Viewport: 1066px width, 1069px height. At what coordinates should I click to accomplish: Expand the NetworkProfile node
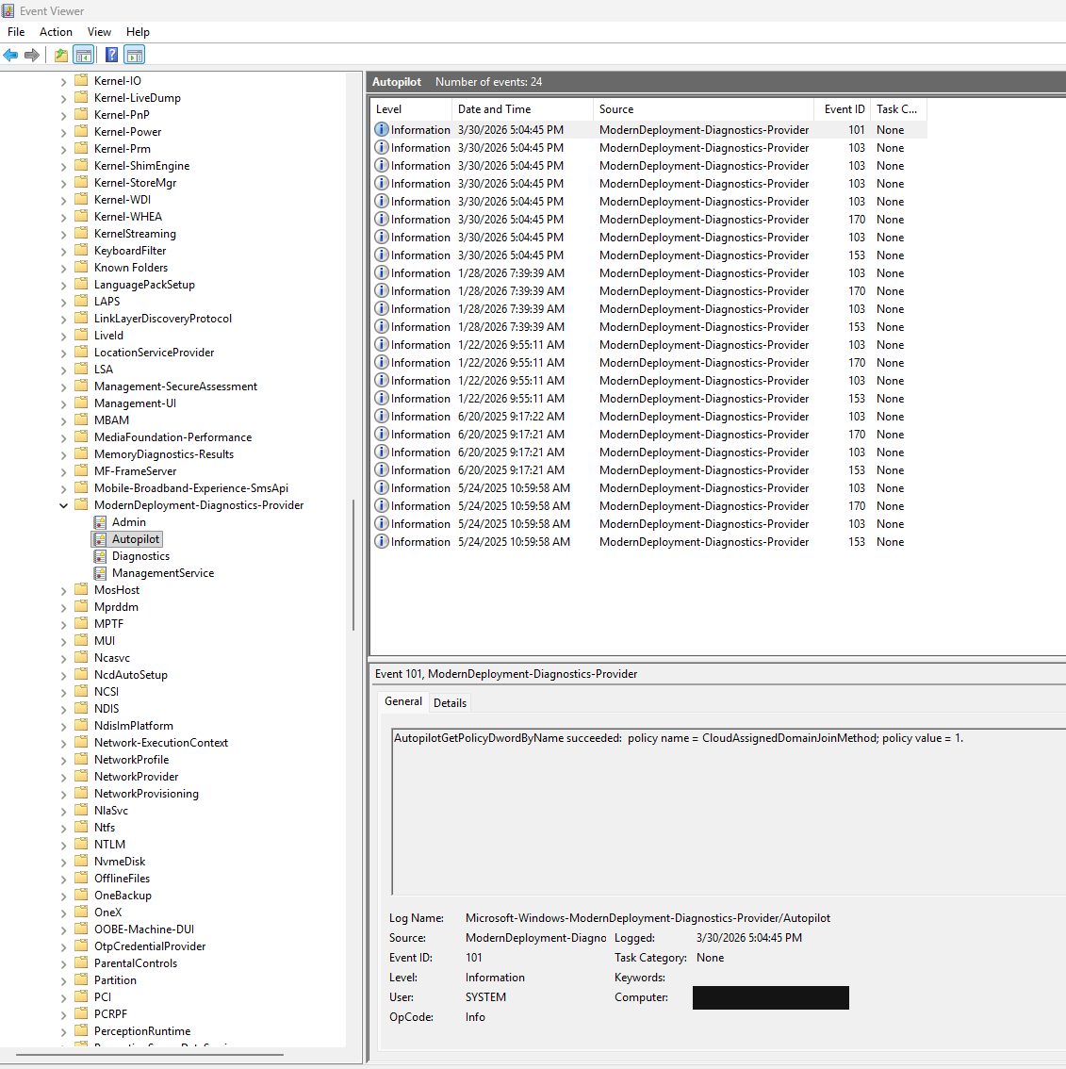coord(63,760)
